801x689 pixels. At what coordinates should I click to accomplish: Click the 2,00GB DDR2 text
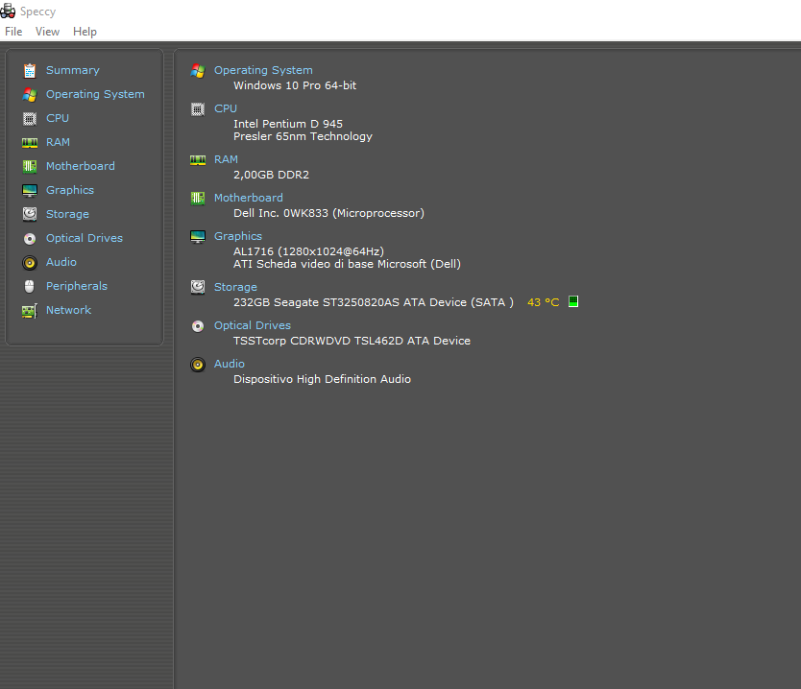point(271,175)
